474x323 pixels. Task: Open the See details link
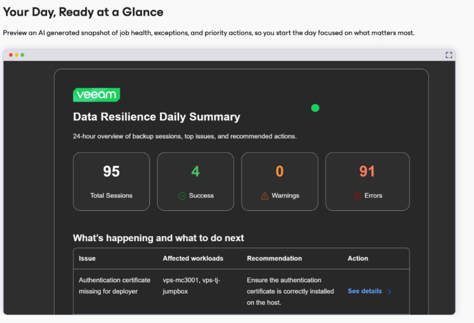364,291
